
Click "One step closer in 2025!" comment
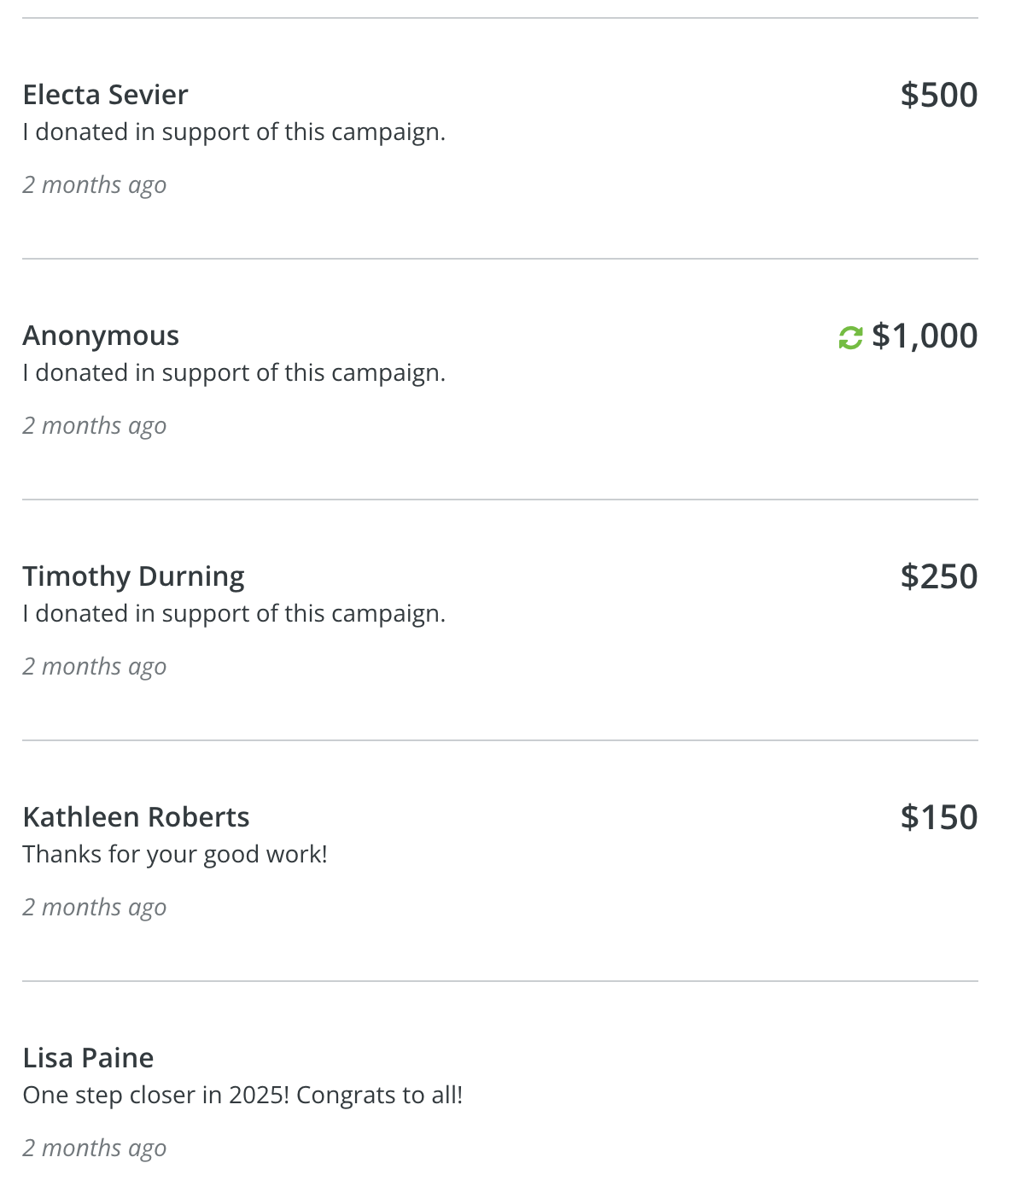point(242,1096)
